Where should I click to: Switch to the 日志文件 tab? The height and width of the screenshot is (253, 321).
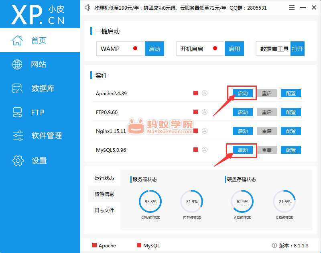104,210
